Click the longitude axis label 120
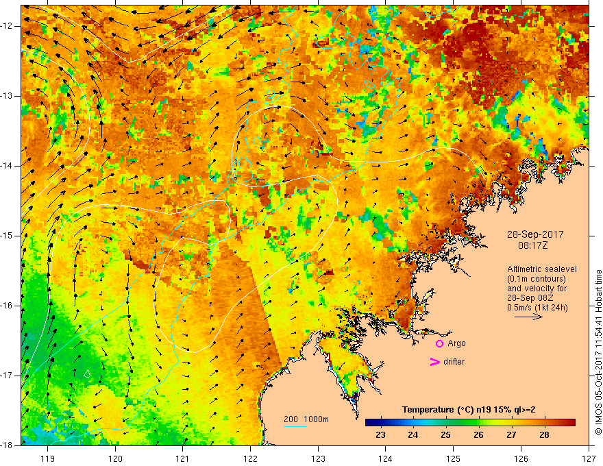The width and height of the screenshot is (603, 466). (x=115, y=458)
